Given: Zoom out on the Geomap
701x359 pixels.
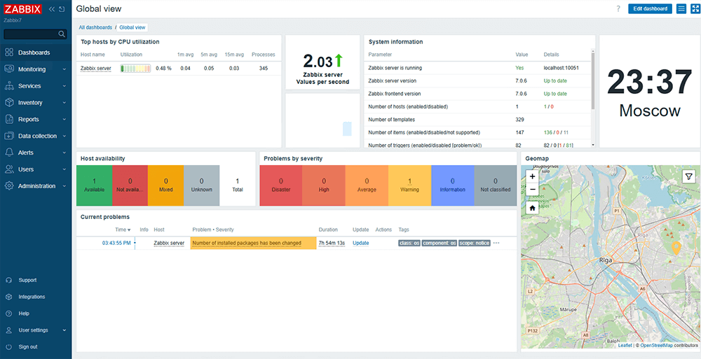Looking at the screenshot, I should [x=533, y=190].
